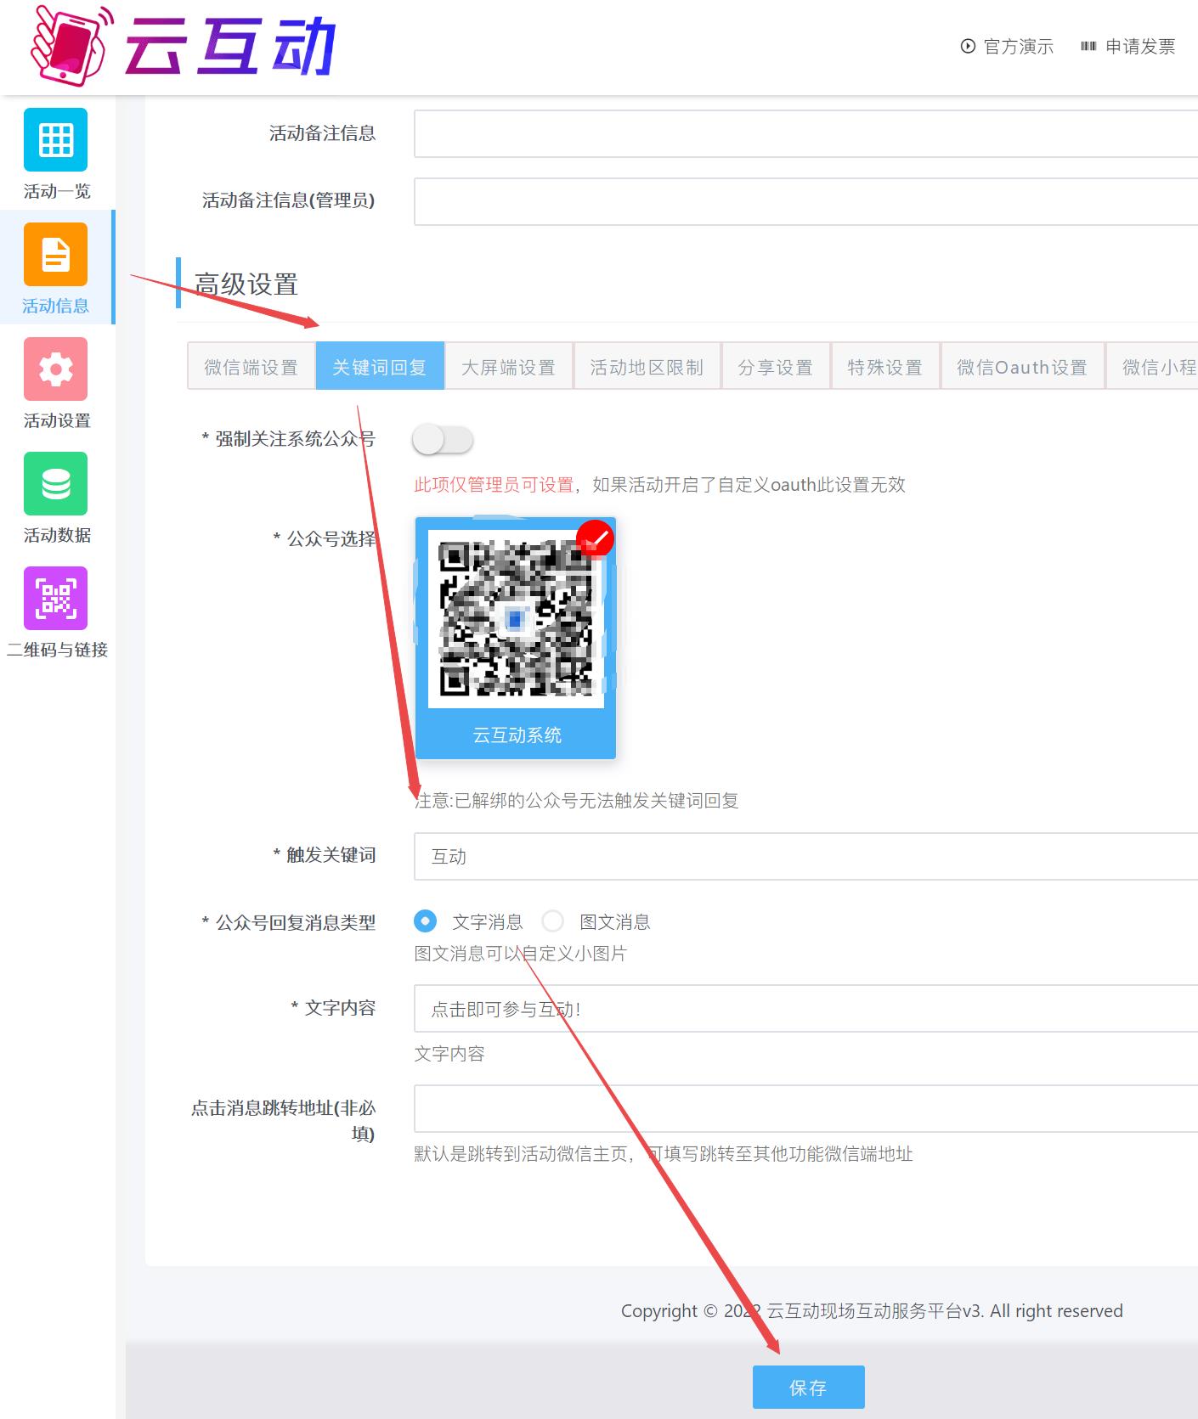Click the 图文消息可以自定义小图片 hint
Viewport: 1198px width, 1419px height.
pos(520,954)
